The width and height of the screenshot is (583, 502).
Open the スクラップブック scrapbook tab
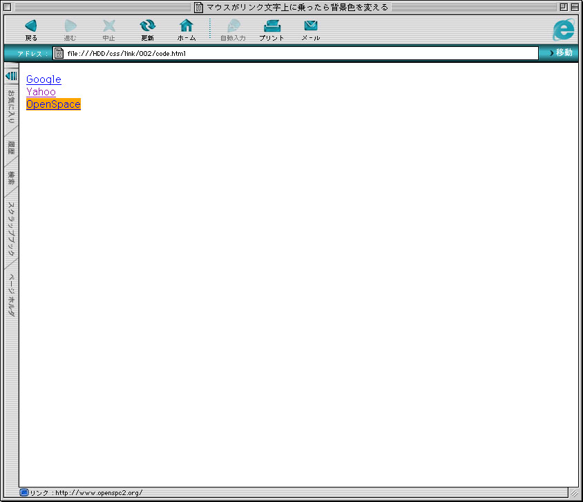point(12,229)
